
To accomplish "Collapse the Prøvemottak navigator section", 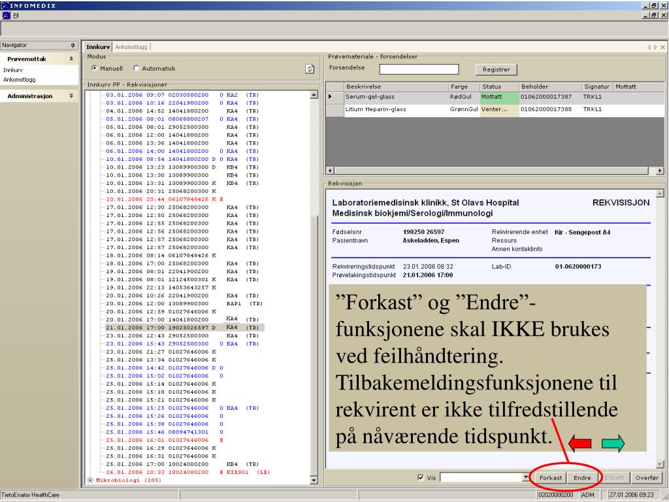I will pyautogui.click(x=71, y=59).
